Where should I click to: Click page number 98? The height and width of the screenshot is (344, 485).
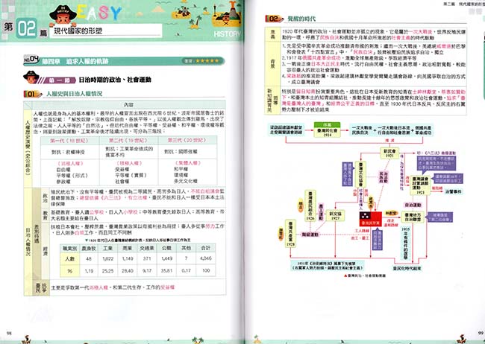pyautogui.click(x=9, y=333)
